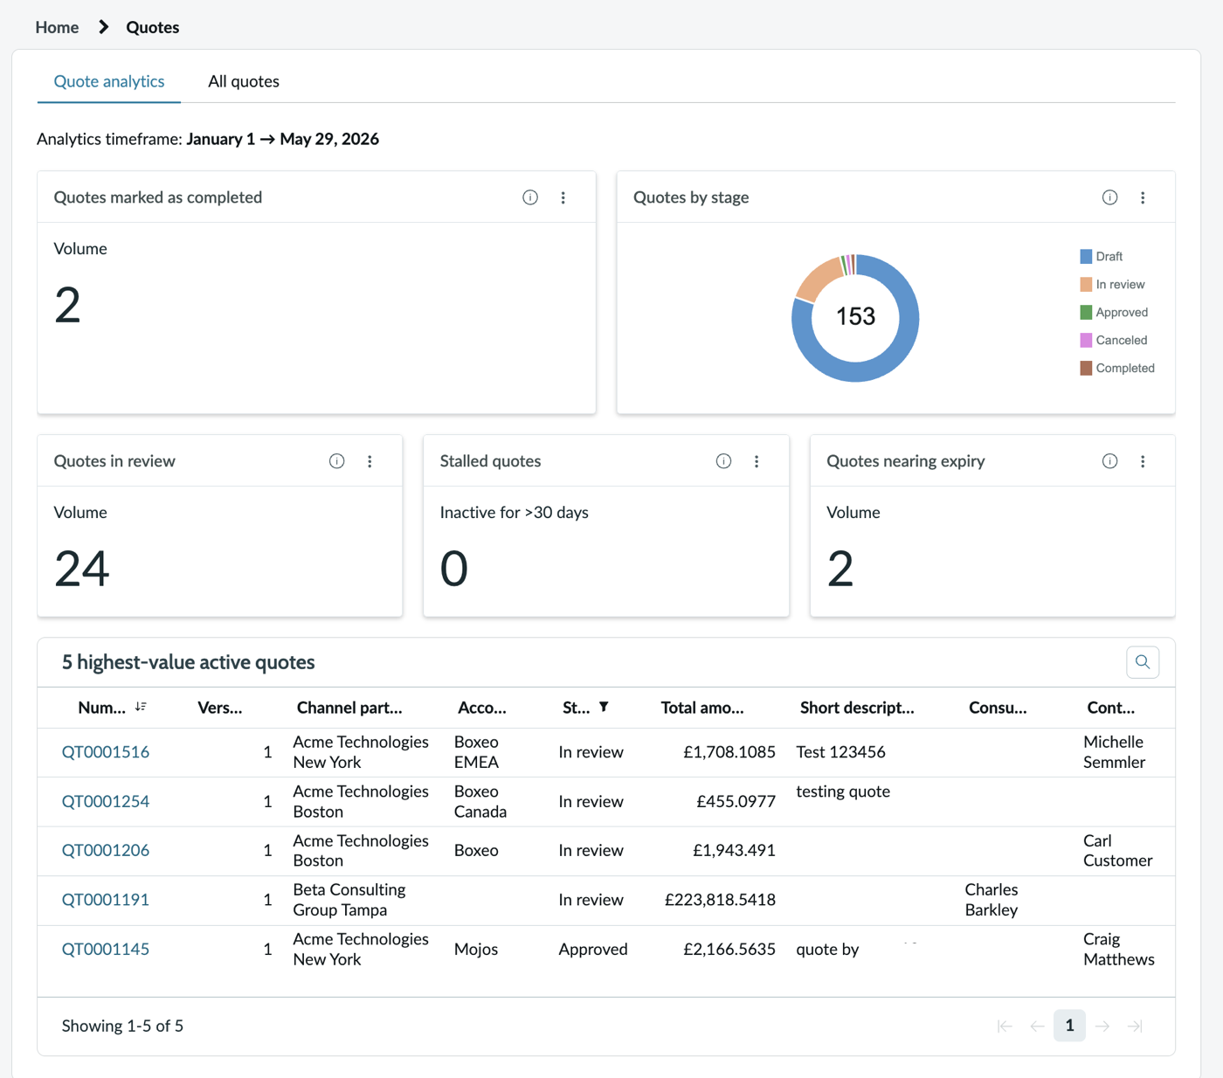Open info icon for Quotes marked as completed
Image resolution: width=1223 pixels, height=1078 pixels.
point(530,197)
